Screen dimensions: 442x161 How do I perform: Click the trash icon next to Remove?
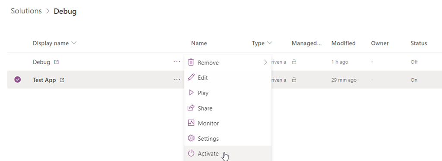click(191, 62)
